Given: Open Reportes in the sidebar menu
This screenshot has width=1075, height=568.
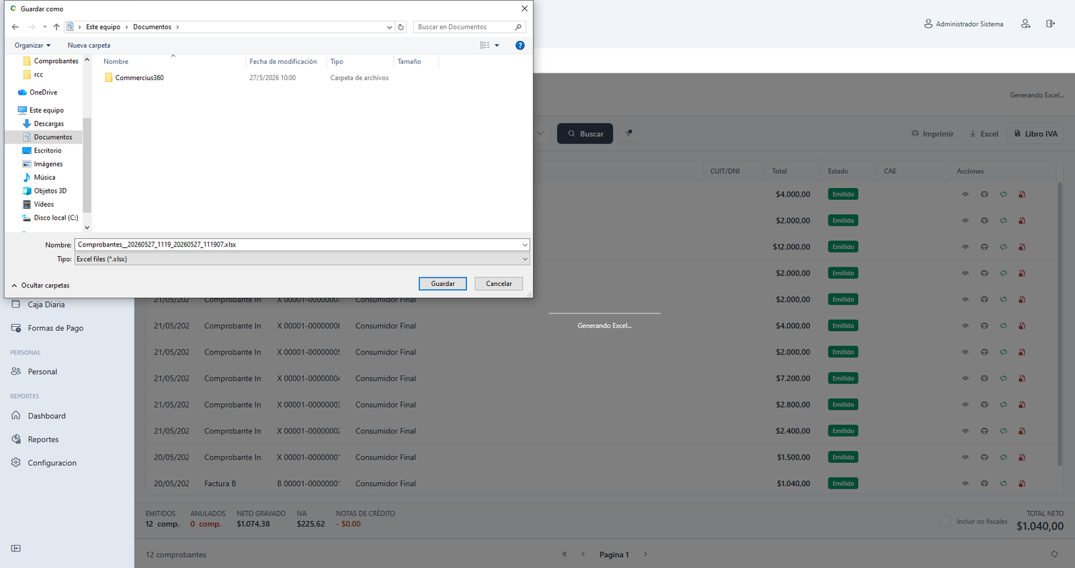Looking at the screenshot, I should click(43, 439).
